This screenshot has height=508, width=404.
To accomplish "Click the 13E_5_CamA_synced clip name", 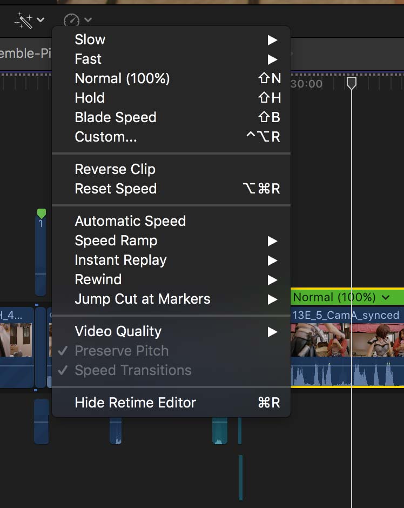I will [x=346, y=315].
